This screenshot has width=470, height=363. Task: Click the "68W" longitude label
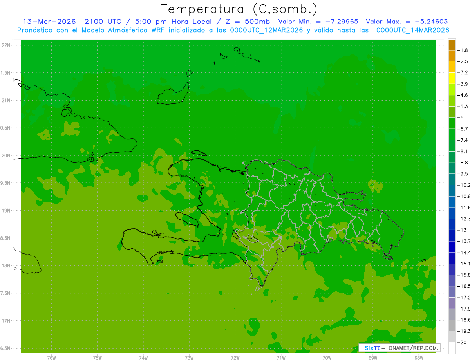419,358
